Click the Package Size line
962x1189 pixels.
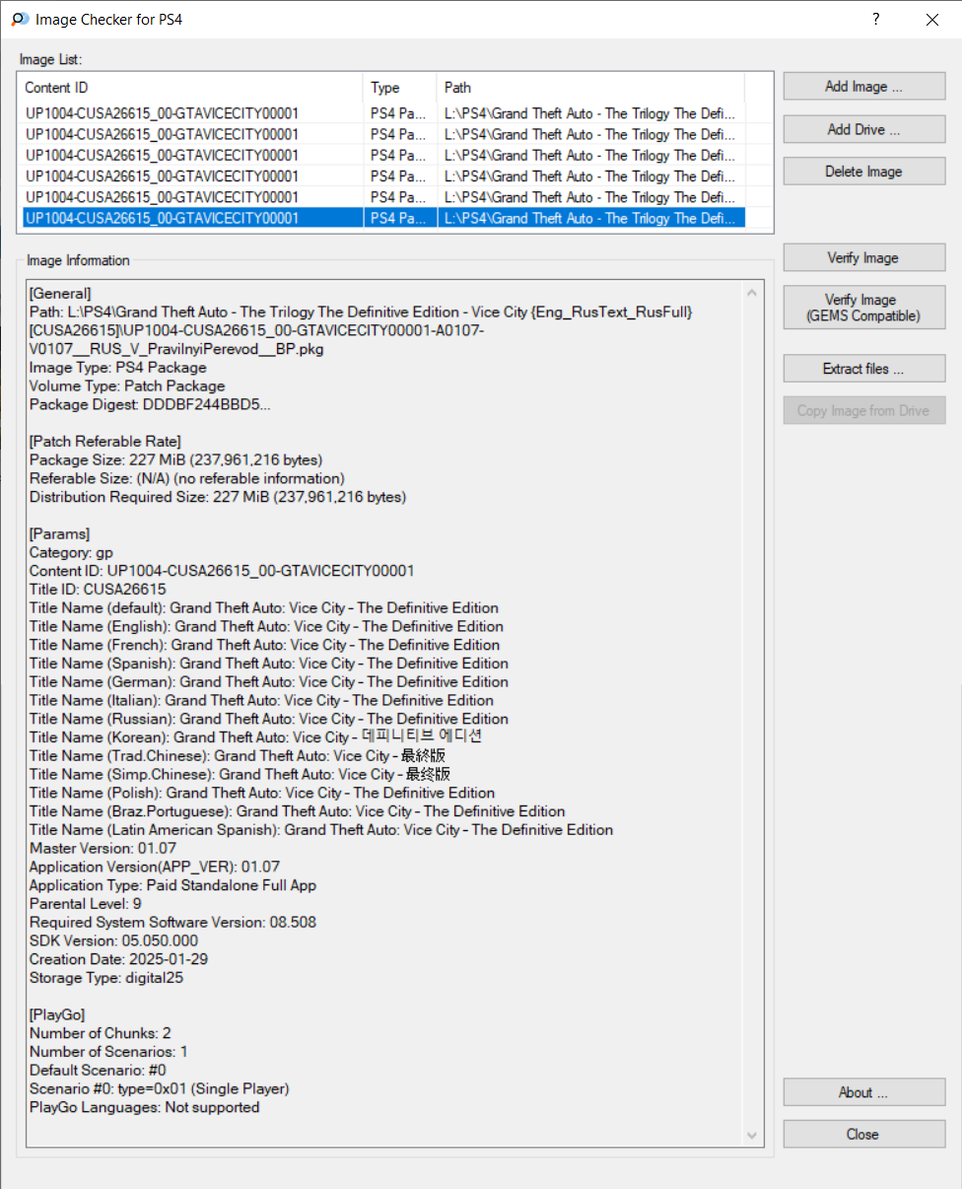click(175, 460)
